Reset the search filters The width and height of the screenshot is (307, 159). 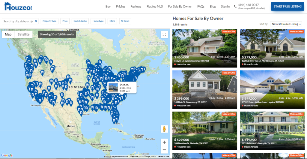tap(125, 21)
